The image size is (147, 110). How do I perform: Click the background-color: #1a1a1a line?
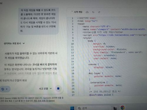coord(110,49)
